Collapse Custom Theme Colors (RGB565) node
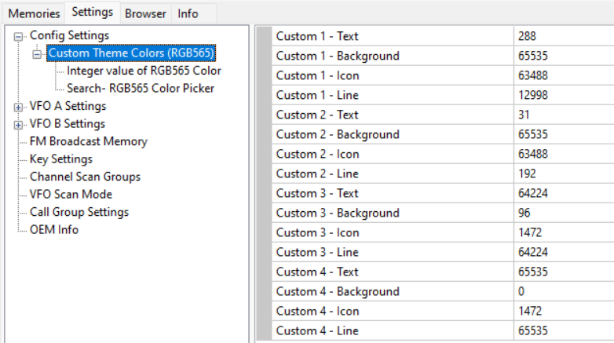Viewport: 614px width, 343px height. coord(37,54)
